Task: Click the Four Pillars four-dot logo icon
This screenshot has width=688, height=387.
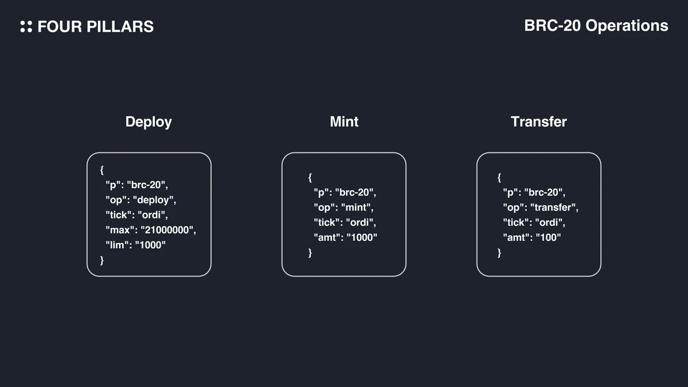Action: tap(26, 26)
